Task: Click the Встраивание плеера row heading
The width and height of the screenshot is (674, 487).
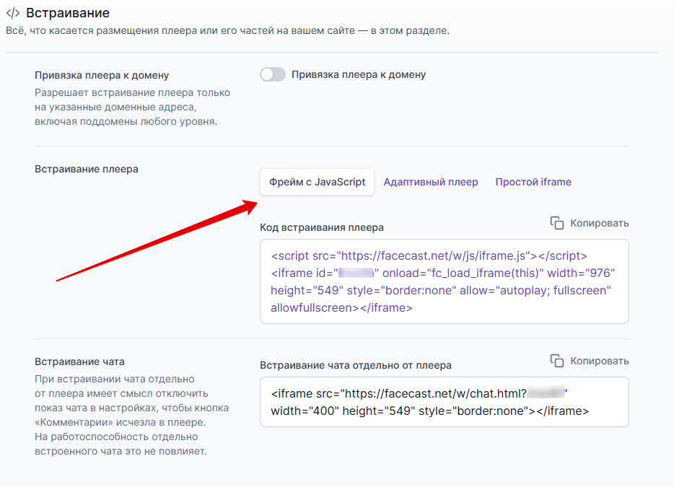Action: pyautogui.click(x=87, y=169)
